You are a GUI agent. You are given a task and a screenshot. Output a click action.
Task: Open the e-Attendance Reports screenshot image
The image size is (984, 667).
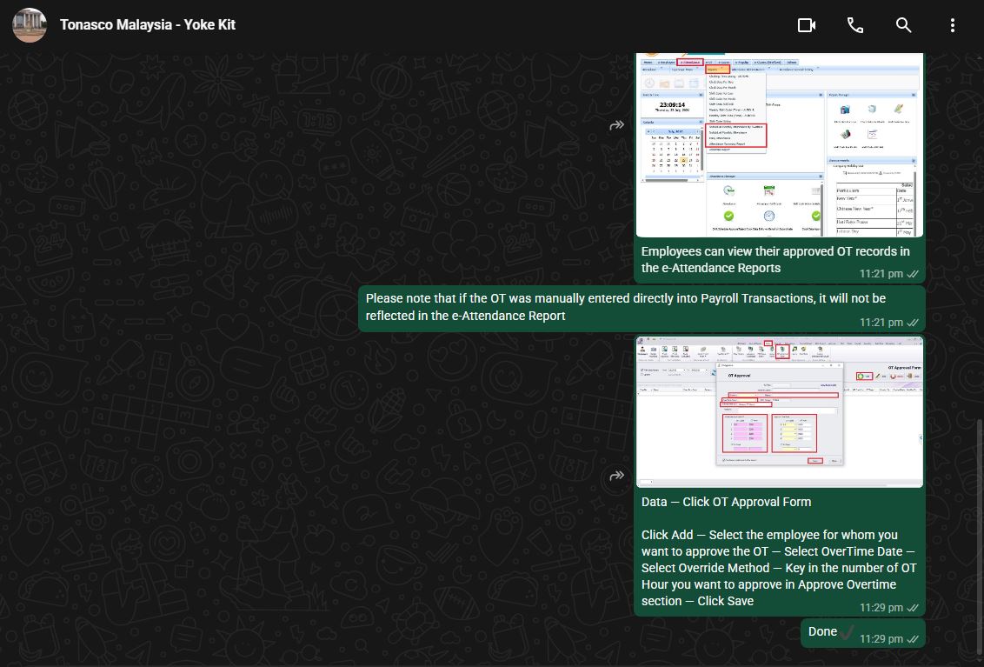coord(780,145)
